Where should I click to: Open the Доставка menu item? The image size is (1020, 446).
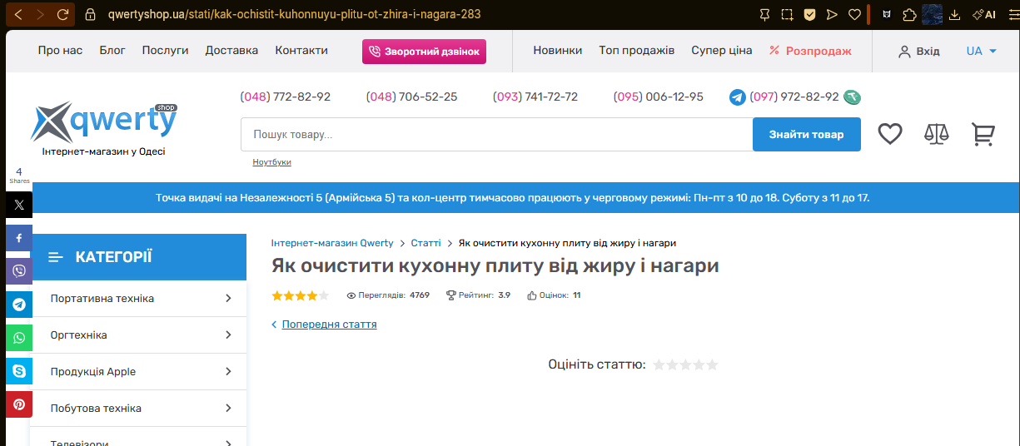coord(231,51)
